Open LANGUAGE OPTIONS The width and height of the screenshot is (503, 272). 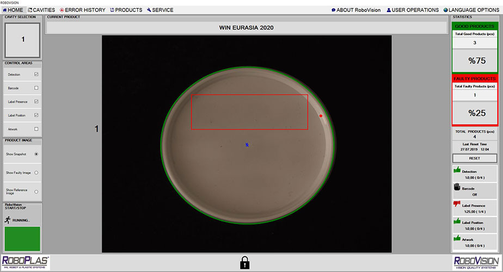(471, 10)
